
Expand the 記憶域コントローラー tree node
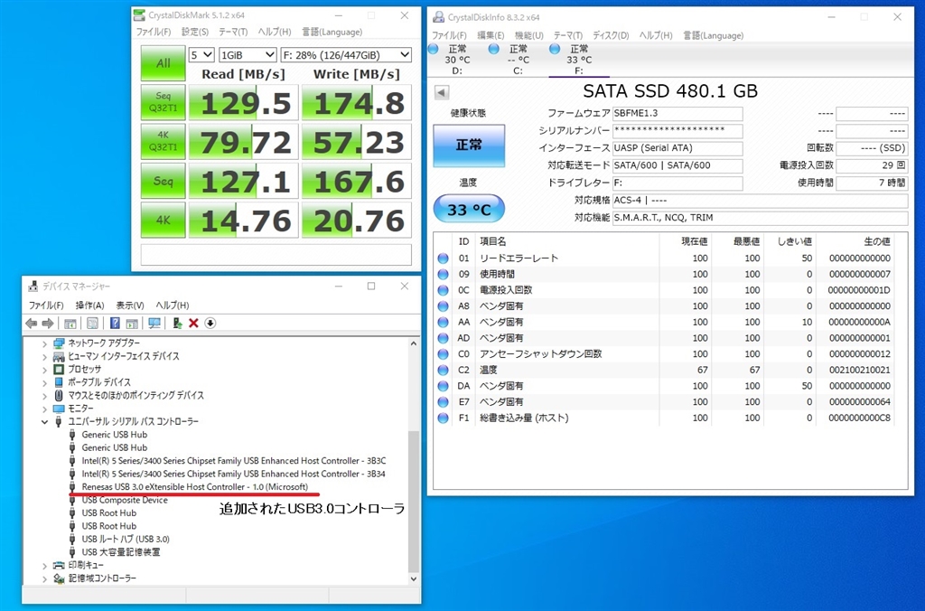[44, 578]
